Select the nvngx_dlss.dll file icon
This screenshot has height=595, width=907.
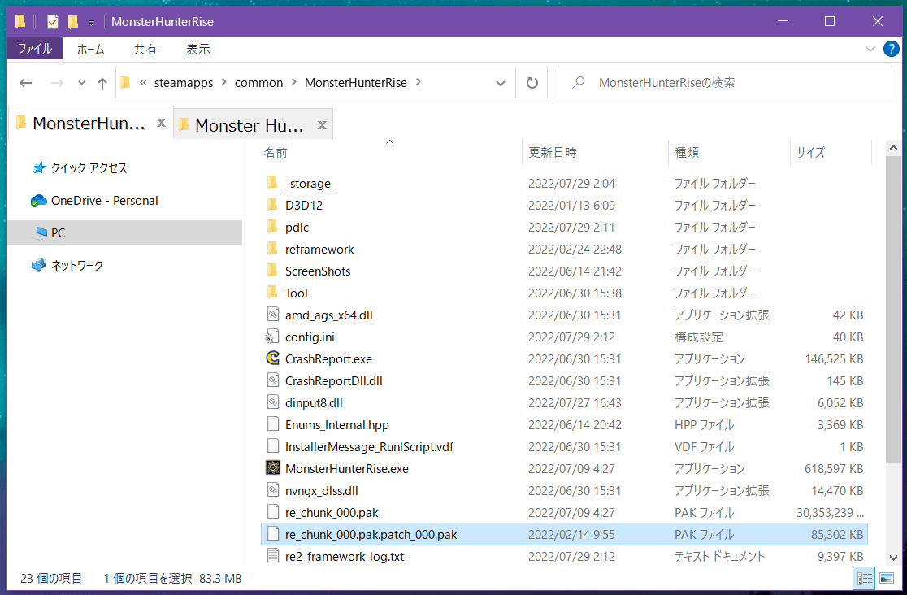[x=273, y=490]
